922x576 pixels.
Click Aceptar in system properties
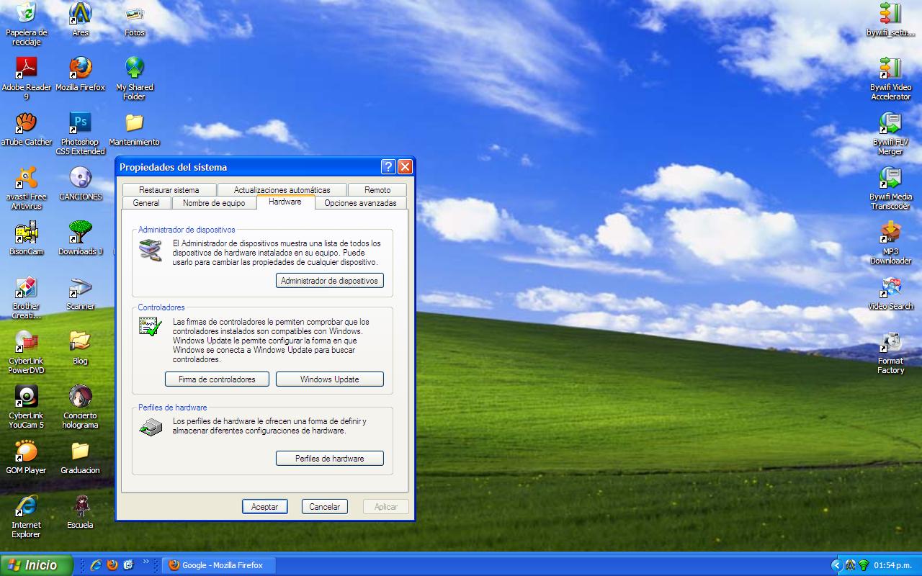265,507
